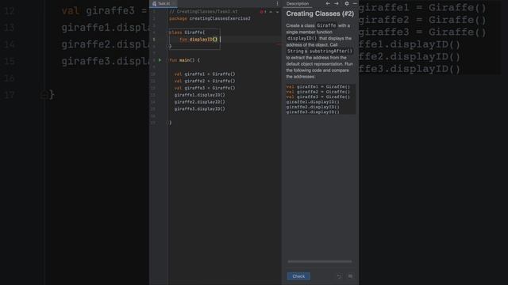This screenshot has height=285, width=508.
Task: Go to previous task with back arrow
Action: point(328,3)
